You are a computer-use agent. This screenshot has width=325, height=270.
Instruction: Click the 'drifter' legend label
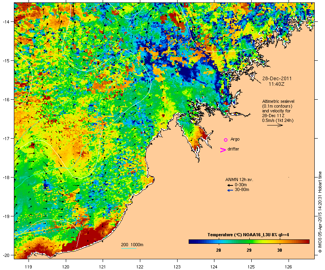[x=233, y=149]
